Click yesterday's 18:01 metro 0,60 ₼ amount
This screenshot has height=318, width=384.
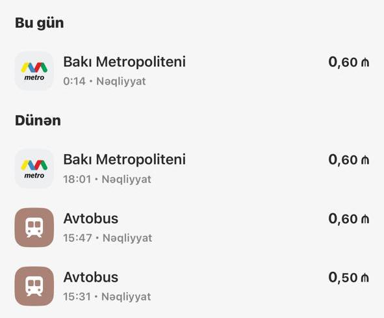click(349, 160)
